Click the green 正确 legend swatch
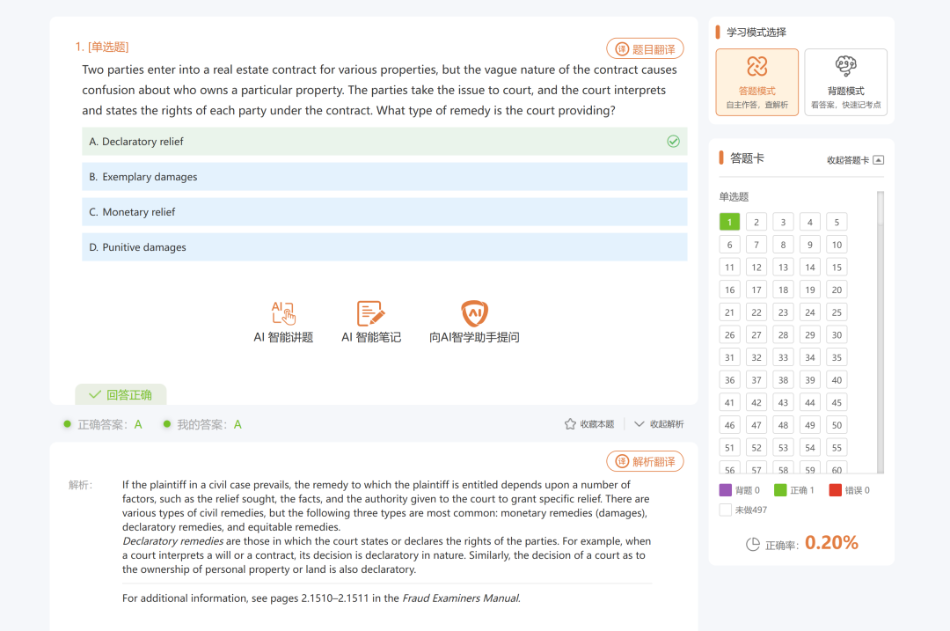The height and width of the screenshot is (631, 950). (x=780, y=490)
